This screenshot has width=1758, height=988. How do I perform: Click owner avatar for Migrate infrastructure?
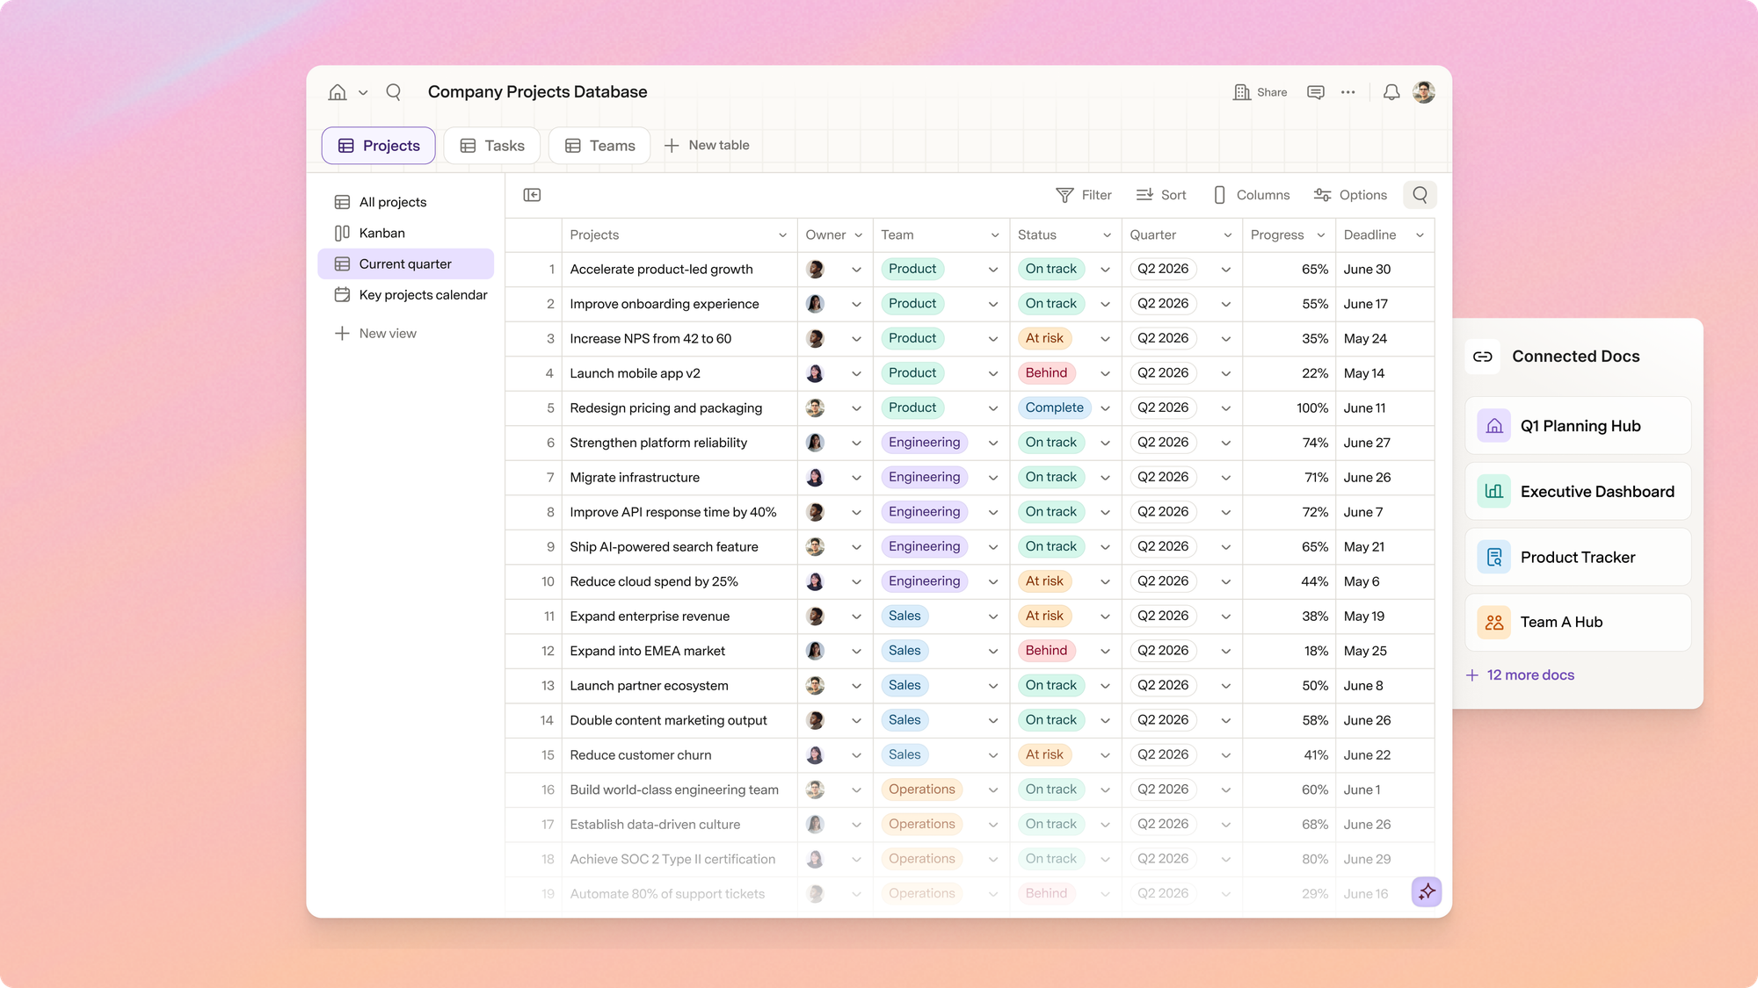tap(816, 478)
